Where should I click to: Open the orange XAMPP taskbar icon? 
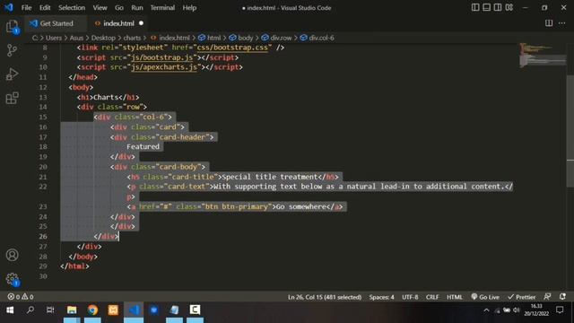113,310
